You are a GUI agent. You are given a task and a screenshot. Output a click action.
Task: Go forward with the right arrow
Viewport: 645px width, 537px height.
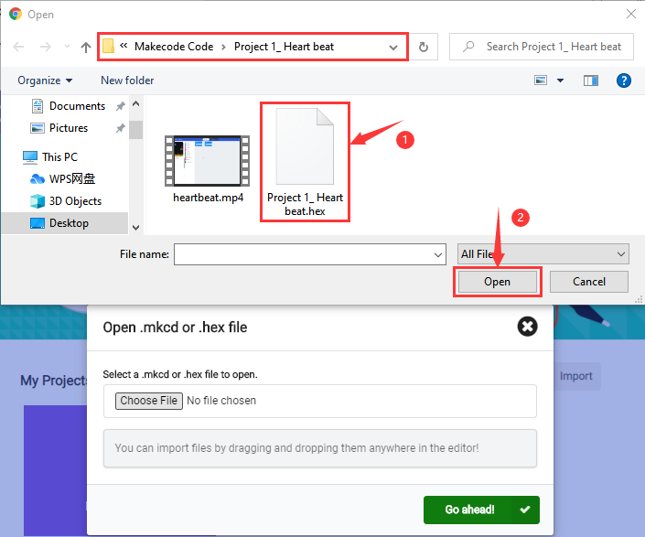[46, 47]
